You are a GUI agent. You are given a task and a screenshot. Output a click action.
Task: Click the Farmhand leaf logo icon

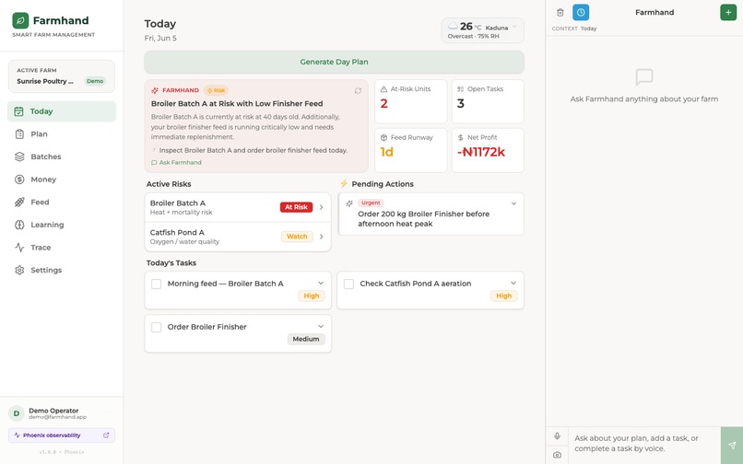coord(20,20)
